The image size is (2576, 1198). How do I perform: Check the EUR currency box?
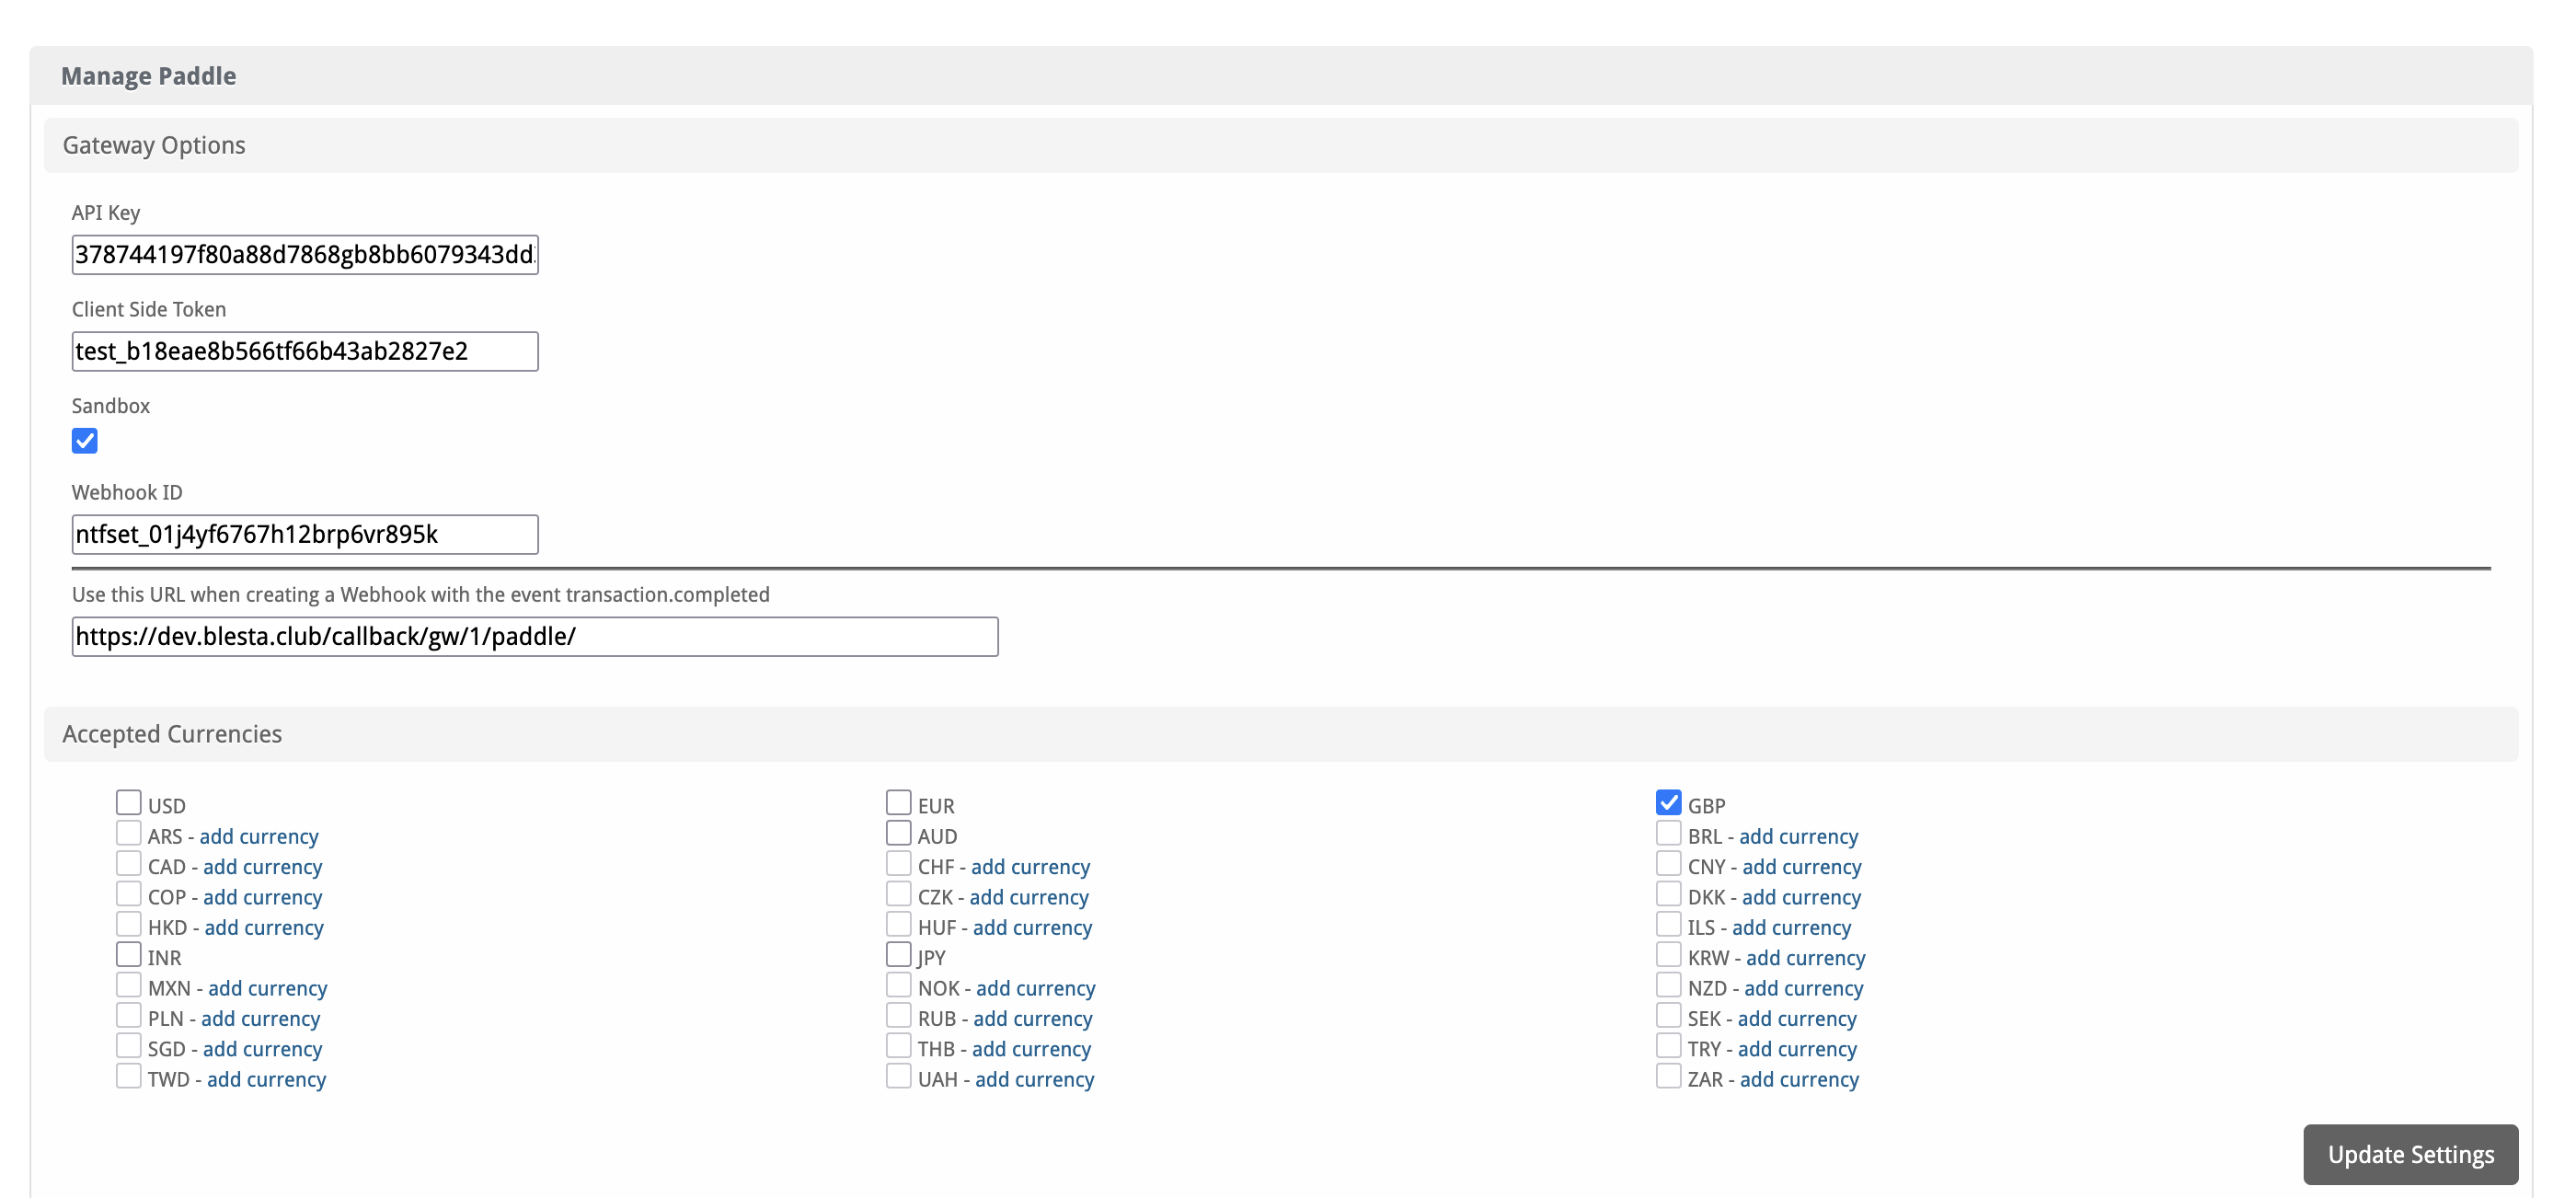click(x=898, y=803)
